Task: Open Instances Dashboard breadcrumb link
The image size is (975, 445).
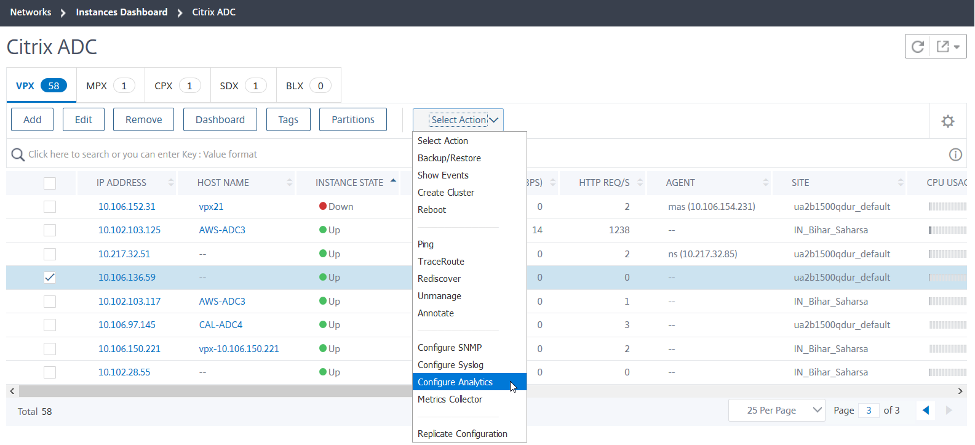Action: coord(122,12)
